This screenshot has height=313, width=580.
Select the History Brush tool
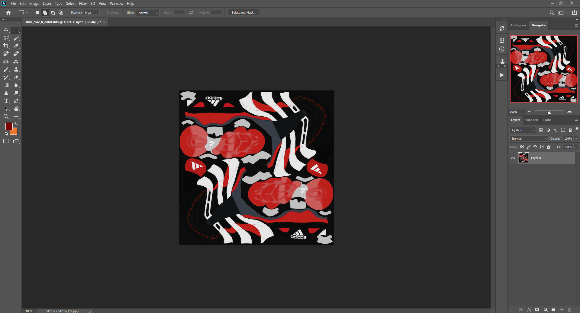6,77
